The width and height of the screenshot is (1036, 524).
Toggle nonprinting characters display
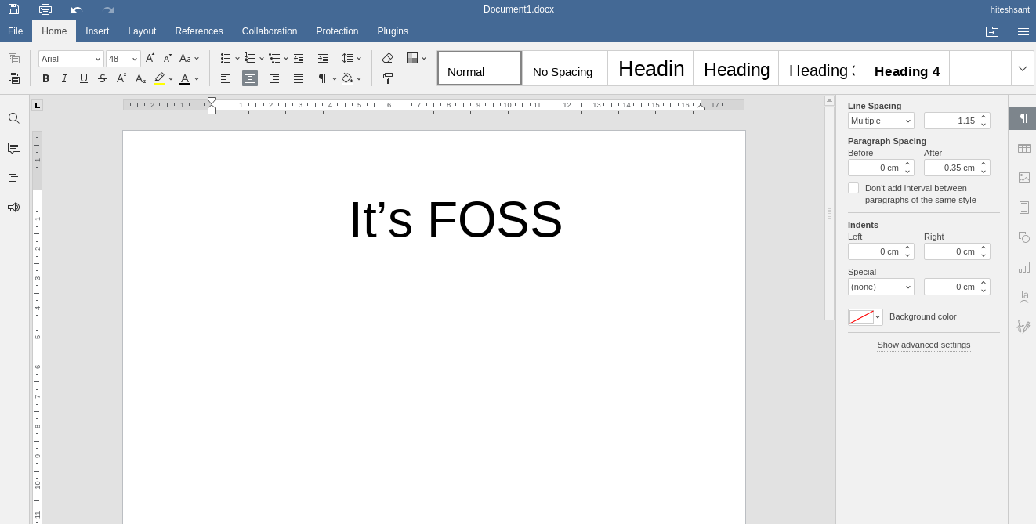[323, 78]
